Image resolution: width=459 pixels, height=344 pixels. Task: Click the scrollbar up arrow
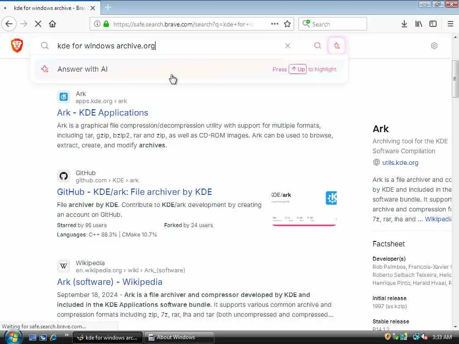tap(455, 37)
